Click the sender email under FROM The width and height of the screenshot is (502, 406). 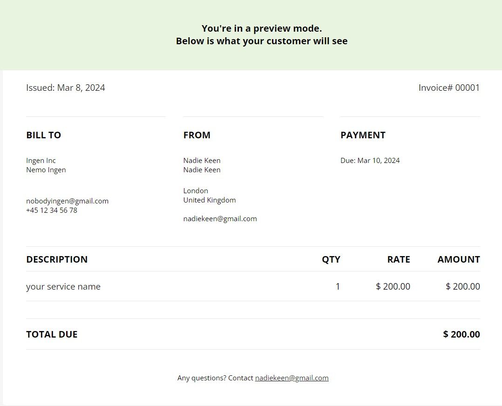click(x=220, y=219)
